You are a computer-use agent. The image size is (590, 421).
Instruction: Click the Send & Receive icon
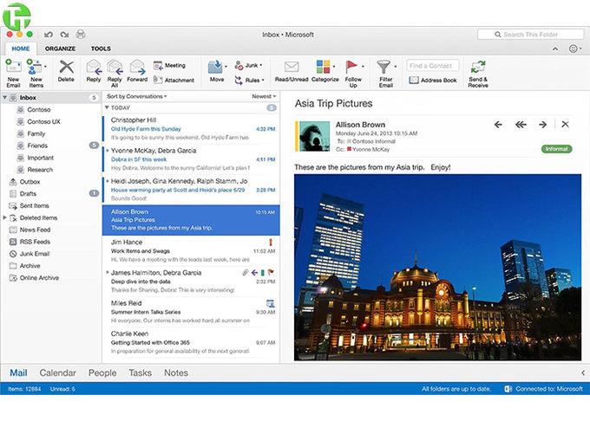point(478,67)
